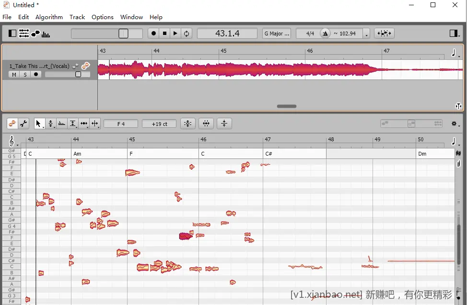Select the Formant tool

72,124
